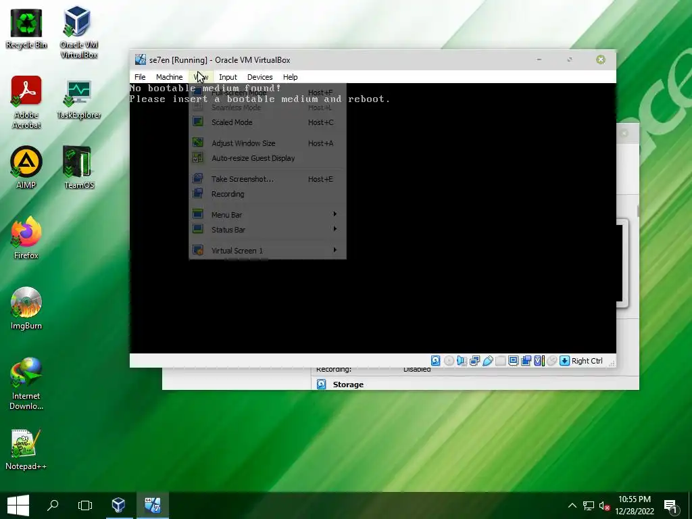Toggle Auto-resize Guest Display

coord(268,158)
